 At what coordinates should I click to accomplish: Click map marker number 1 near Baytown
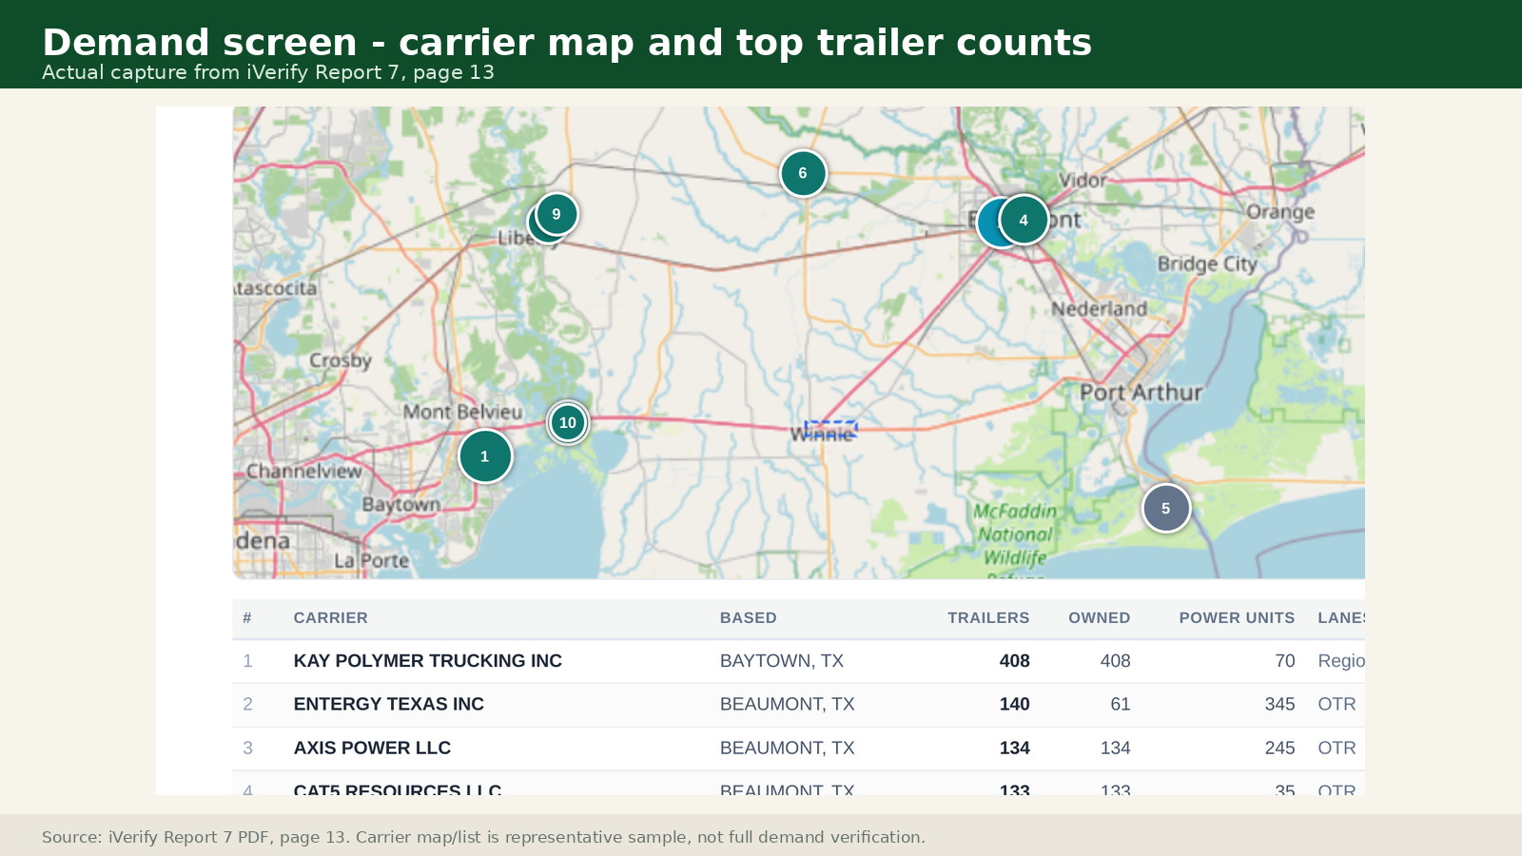pyautogui.click(x=485, y=457)
